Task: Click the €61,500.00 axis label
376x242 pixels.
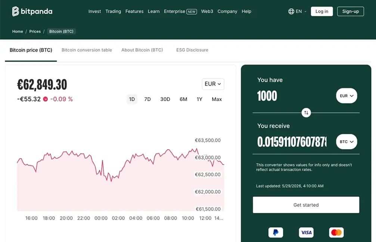Action: click(208, 209)
